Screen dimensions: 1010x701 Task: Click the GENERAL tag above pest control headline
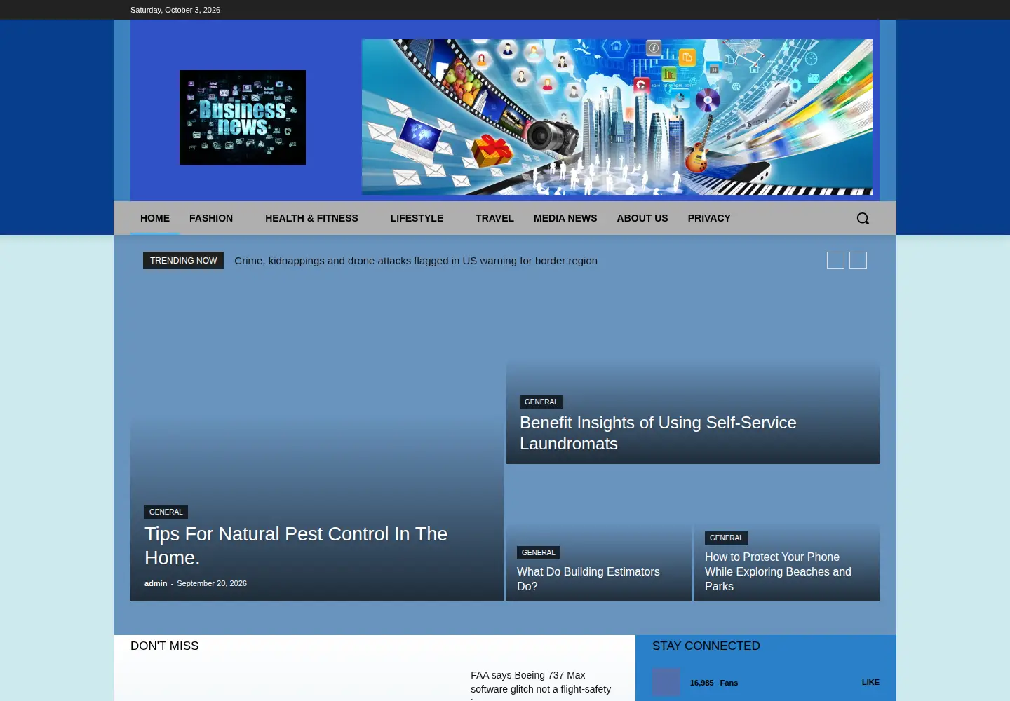pos(166,512)
